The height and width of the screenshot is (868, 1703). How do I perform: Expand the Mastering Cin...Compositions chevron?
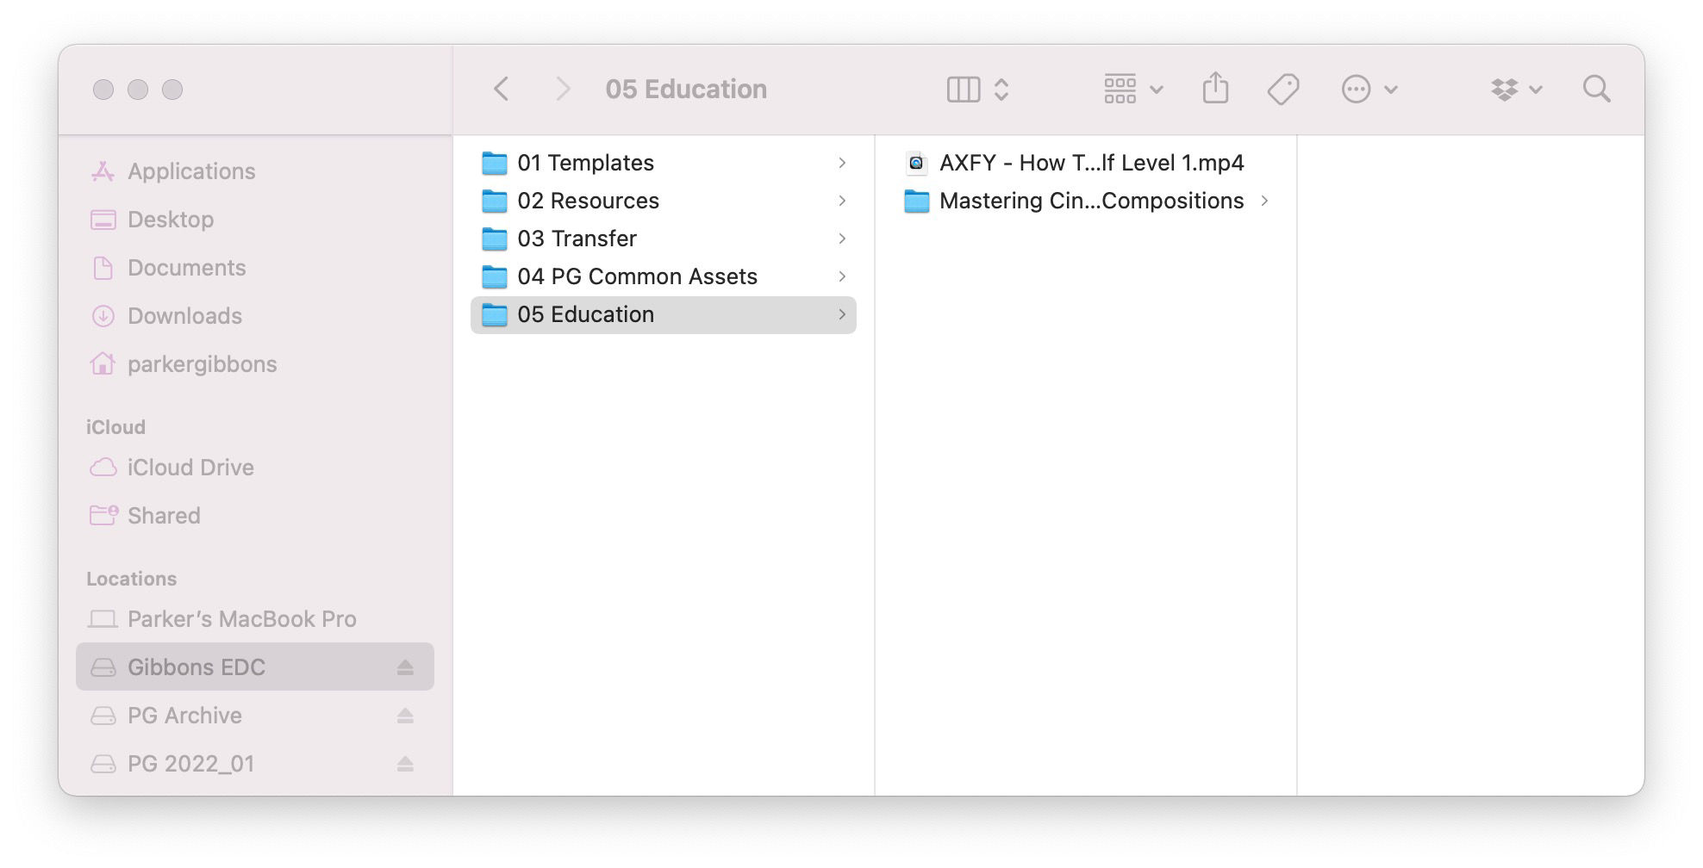[x=1264, y=201]
